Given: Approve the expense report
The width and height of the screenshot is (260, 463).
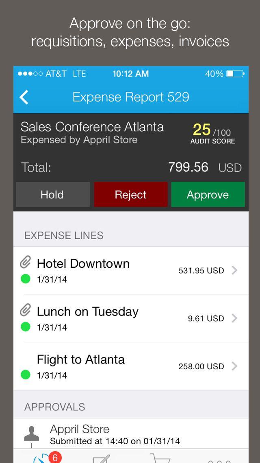Looking at the screenshot, I should (208, 194).
